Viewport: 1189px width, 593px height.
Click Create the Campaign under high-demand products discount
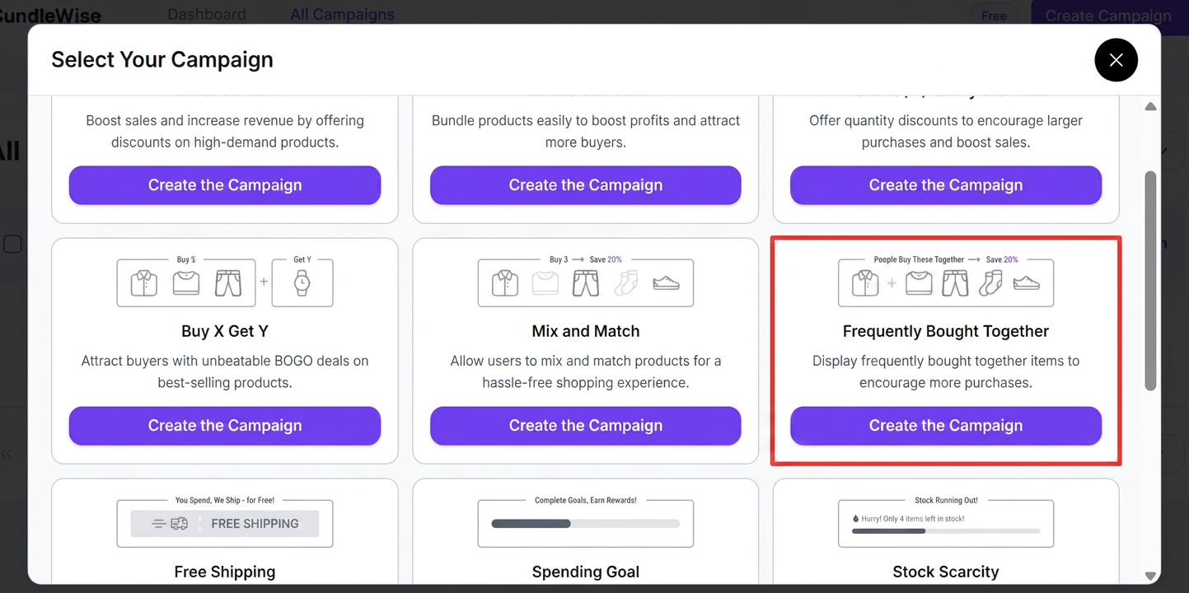click(x=225, y=185)
